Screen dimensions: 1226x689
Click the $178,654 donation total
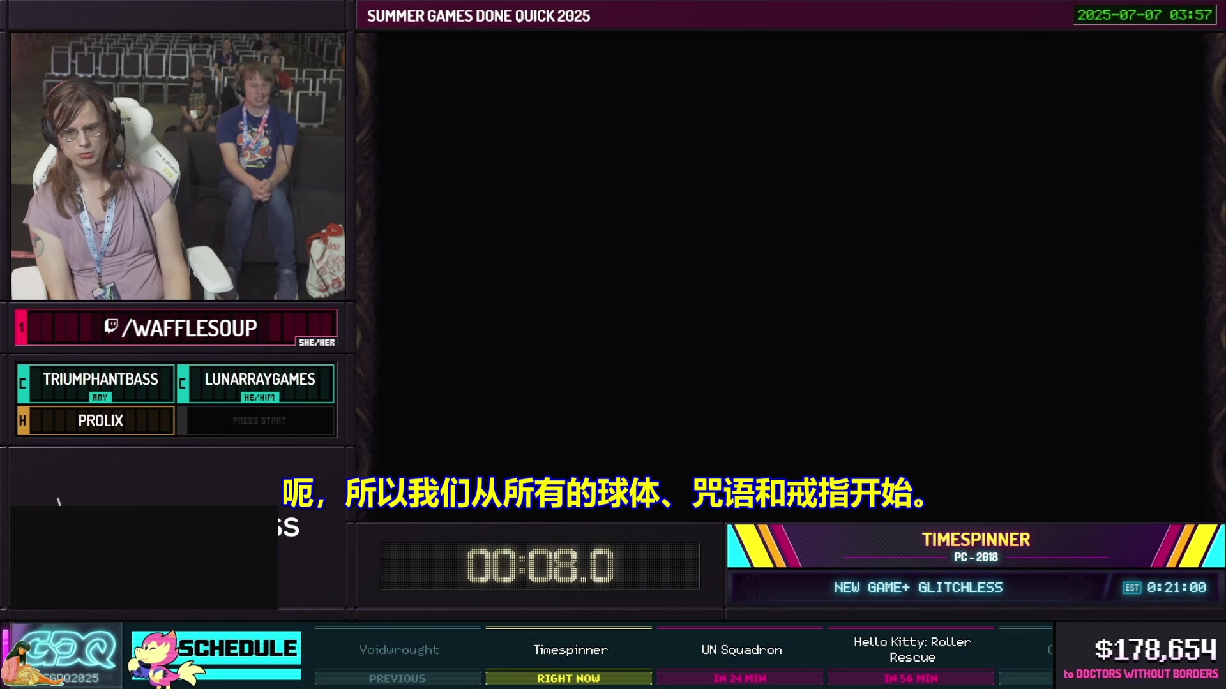pyautogui.click(x=1155, y=649)
